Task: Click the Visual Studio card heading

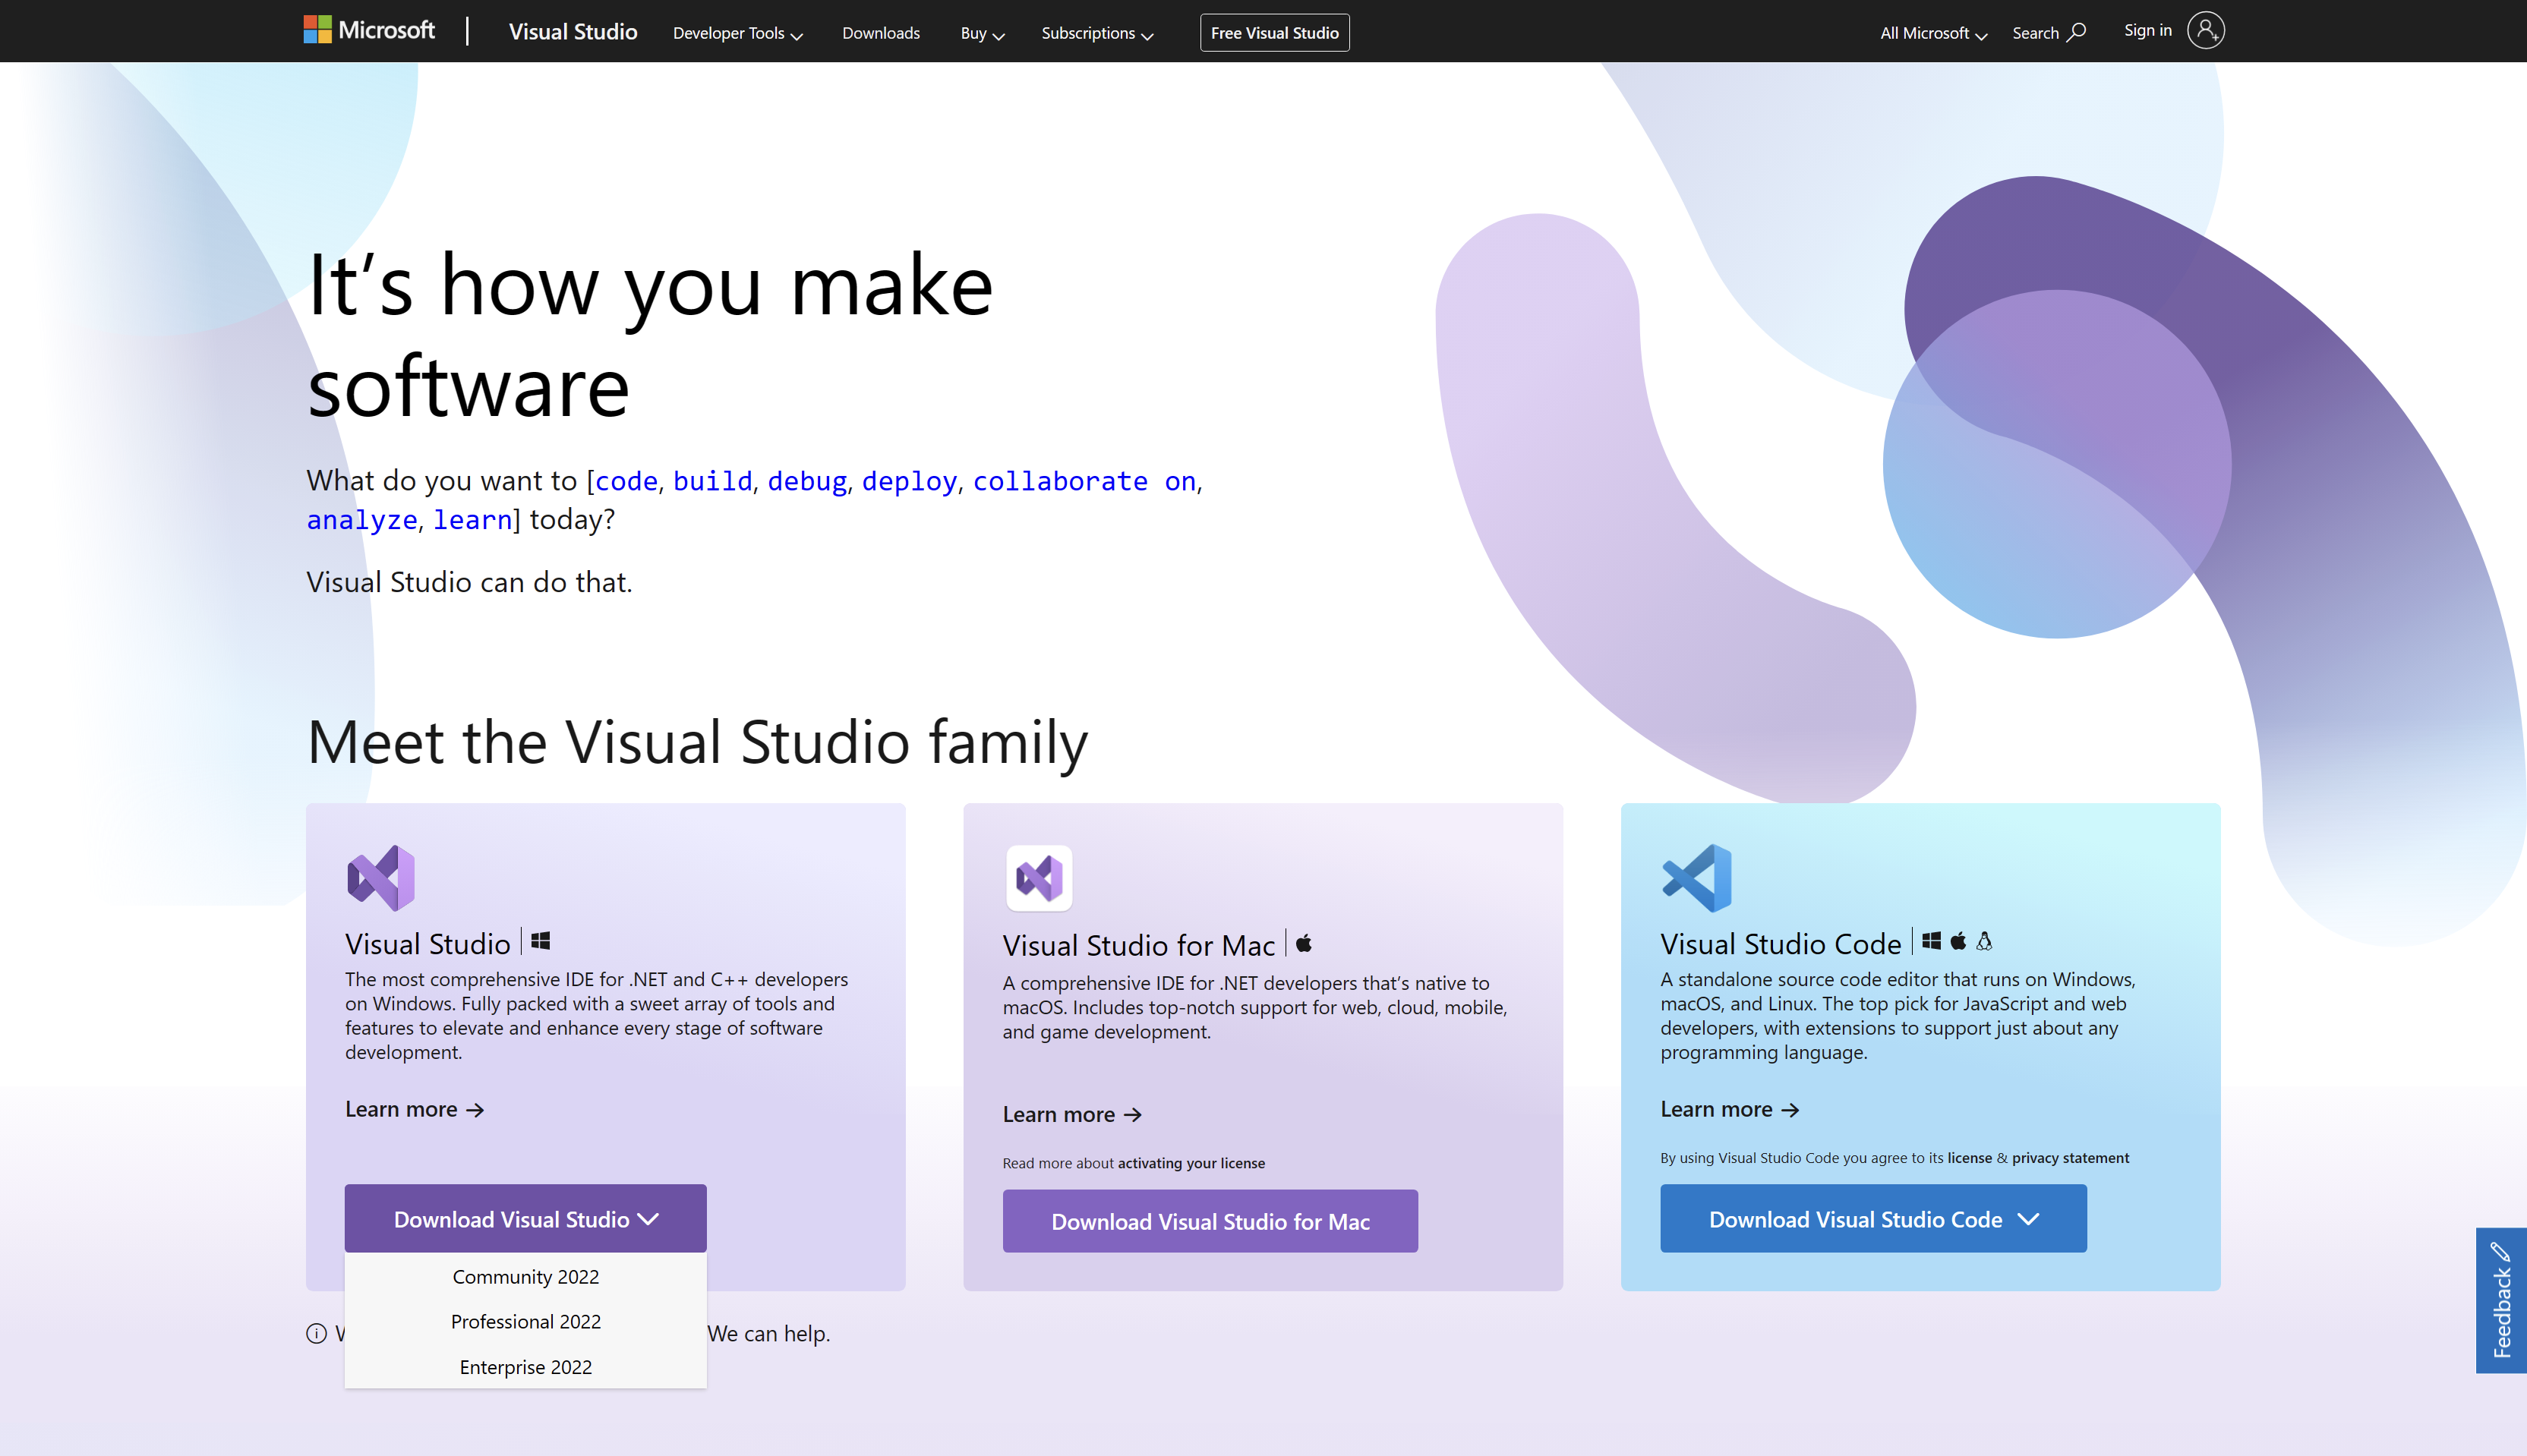Action: coord(427,943)
